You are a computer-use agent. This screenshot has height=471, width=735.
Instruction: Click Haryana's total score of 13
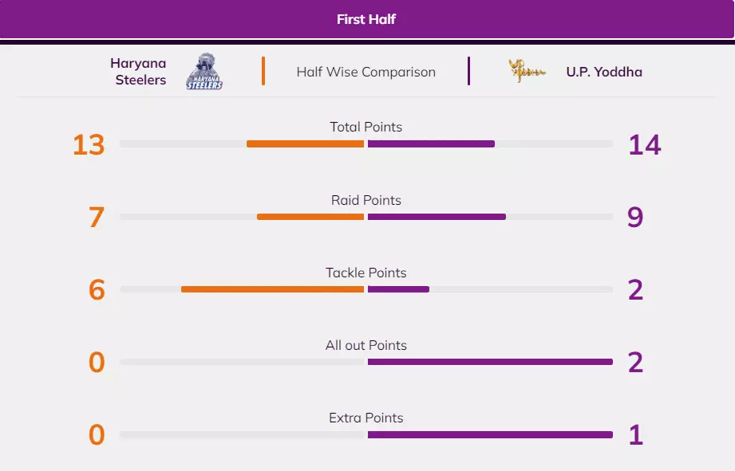click(x=89, y=145)
